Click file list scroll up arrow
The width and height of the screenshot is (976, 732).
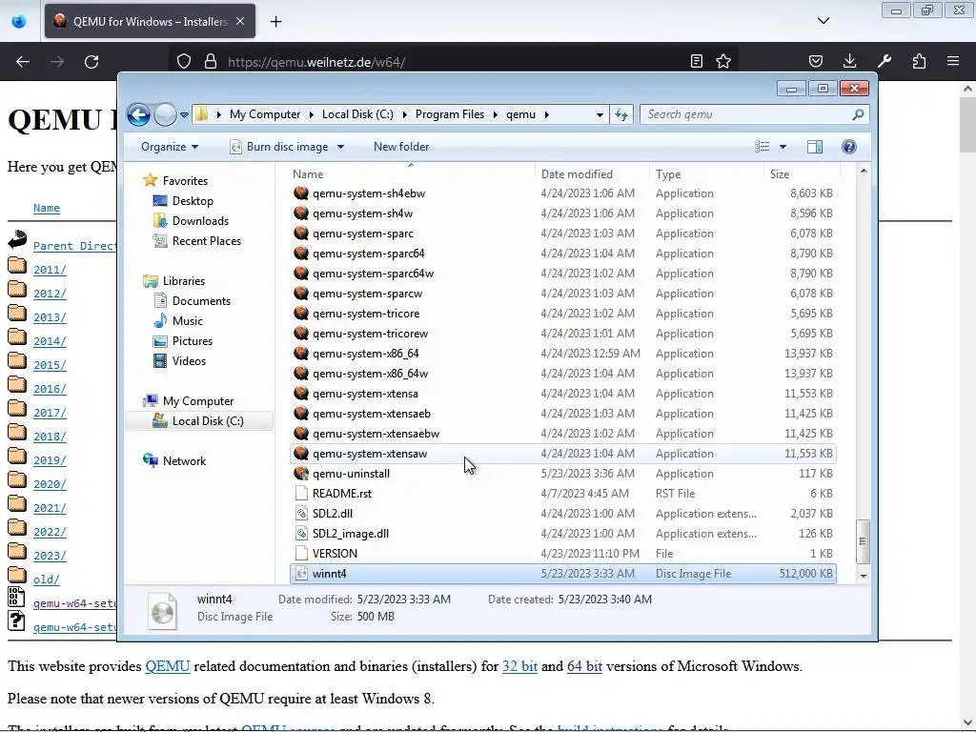coord(864,171)
